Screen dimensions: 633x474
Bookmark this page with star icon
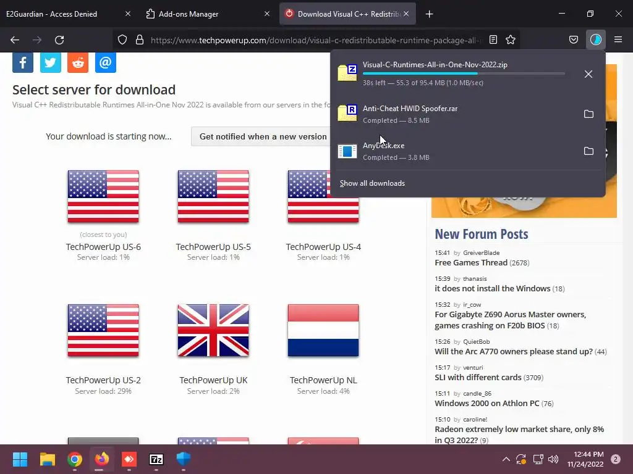[x=511, y=39]
